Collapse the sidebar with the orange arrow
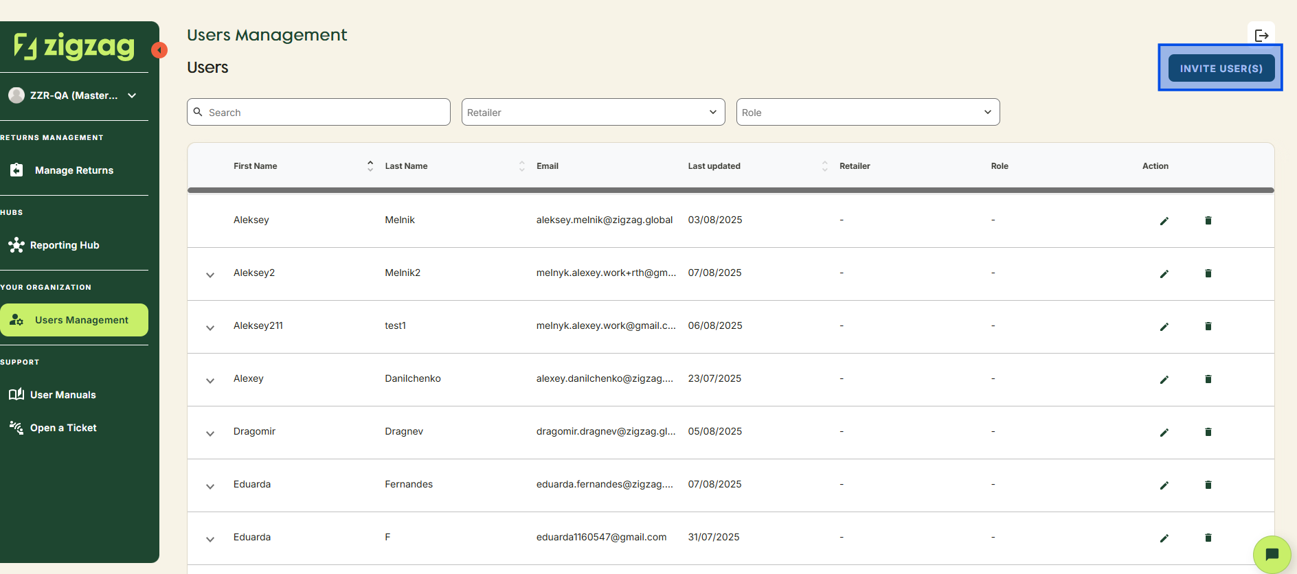The height and width of the screenshot is (574, 1297). 159,50
